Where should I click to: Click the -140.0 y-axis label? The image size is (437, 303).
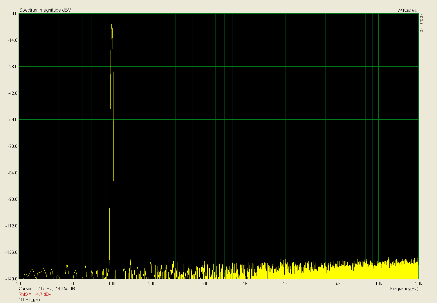coord(12,279)
